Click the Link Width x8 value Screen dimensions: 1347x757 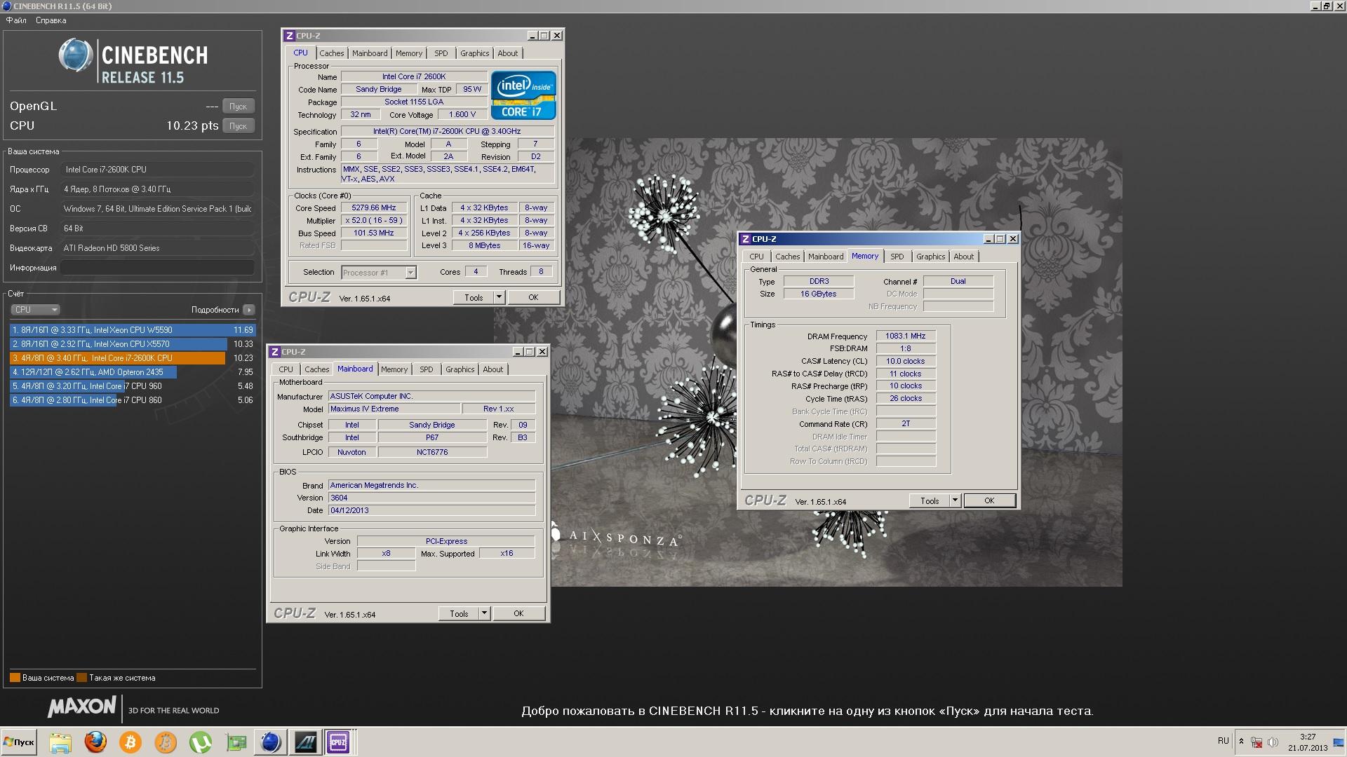(x=386, y=554)
